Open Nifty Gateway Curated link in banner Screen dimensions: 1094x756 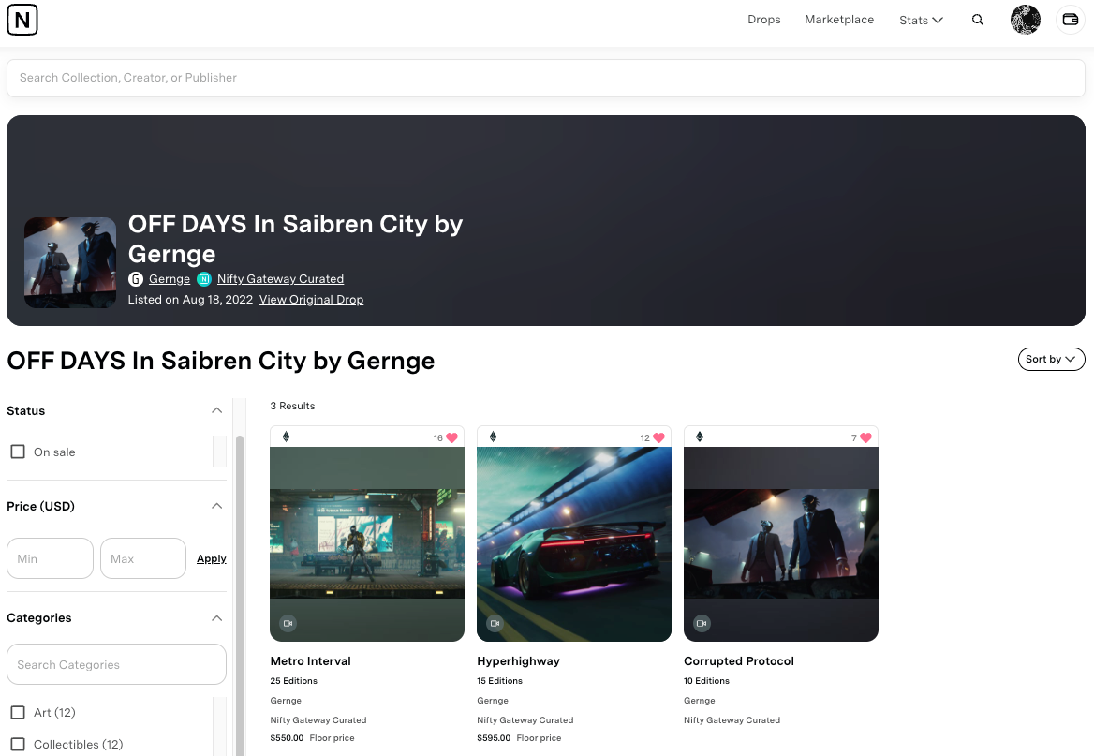(x=280, y=279)
